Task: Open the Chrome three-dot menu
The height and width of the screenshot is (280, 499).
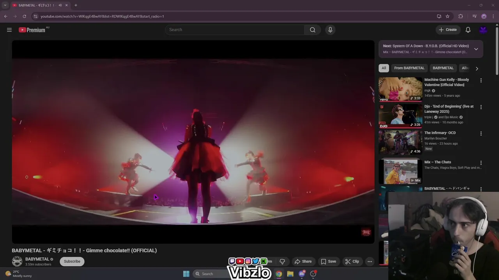Action: click(494, 16)
